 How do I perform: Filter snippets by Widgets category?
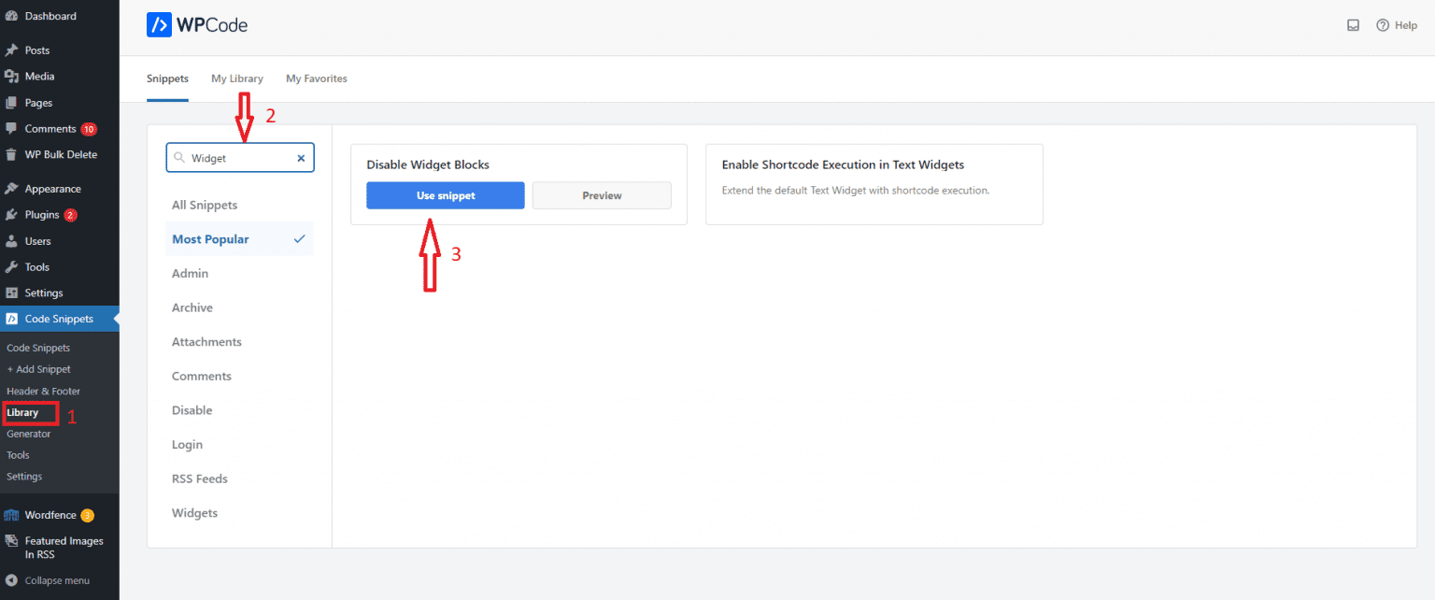pyautogui.click(x=194, y=513)
